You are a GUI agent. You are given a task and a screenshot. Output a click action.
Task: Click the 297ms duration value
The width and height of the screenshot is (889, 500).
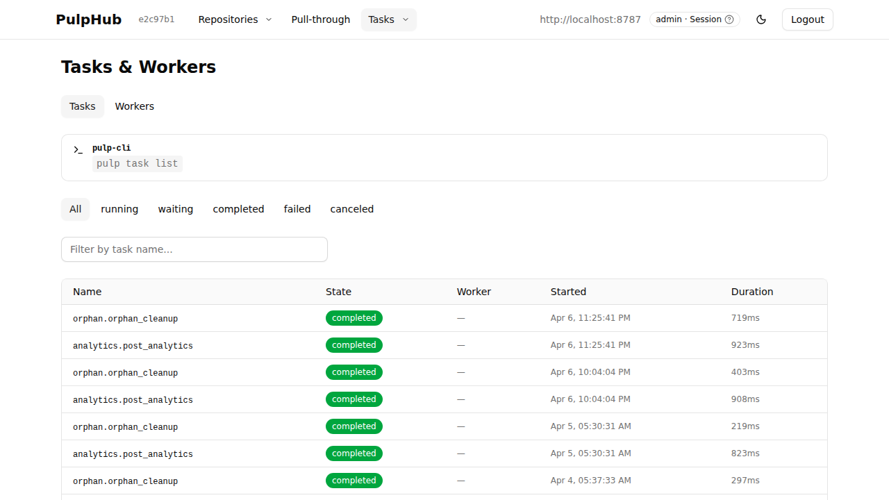745,481
